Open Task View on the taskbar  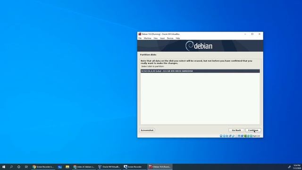(26, 167)
